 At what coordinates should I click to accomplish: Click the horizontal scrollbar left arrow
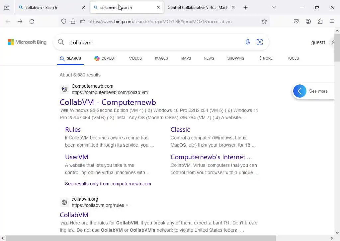click(3, 238)
